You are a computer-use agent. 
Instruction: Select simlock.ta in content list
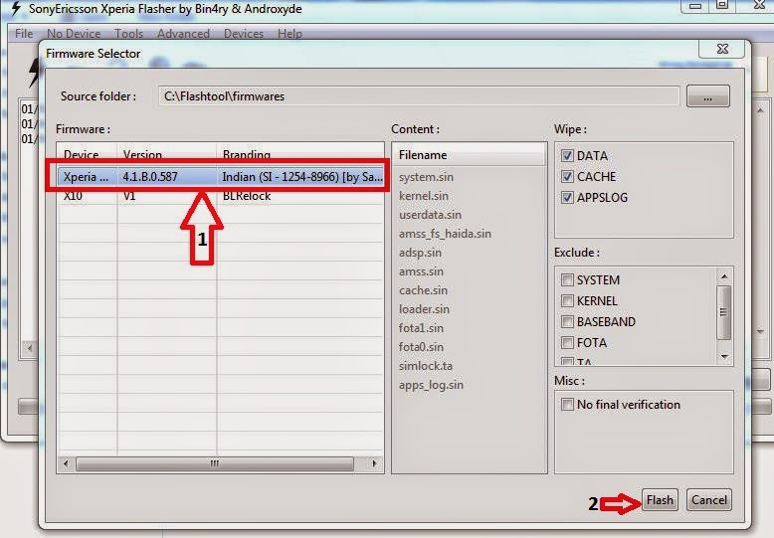[x=426, y=366]
